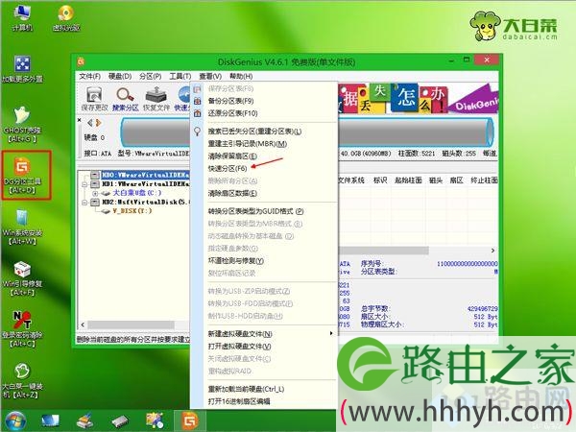Select 大白菜U盘(C:) partition
This screenshot has height=432, width=576.
point(137,193)
